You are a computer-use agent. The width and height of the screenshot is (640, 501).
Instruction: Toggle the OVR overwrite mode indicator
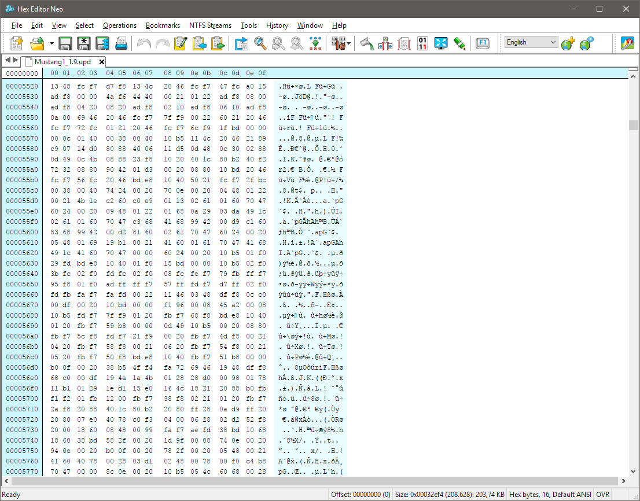(603, 495)
